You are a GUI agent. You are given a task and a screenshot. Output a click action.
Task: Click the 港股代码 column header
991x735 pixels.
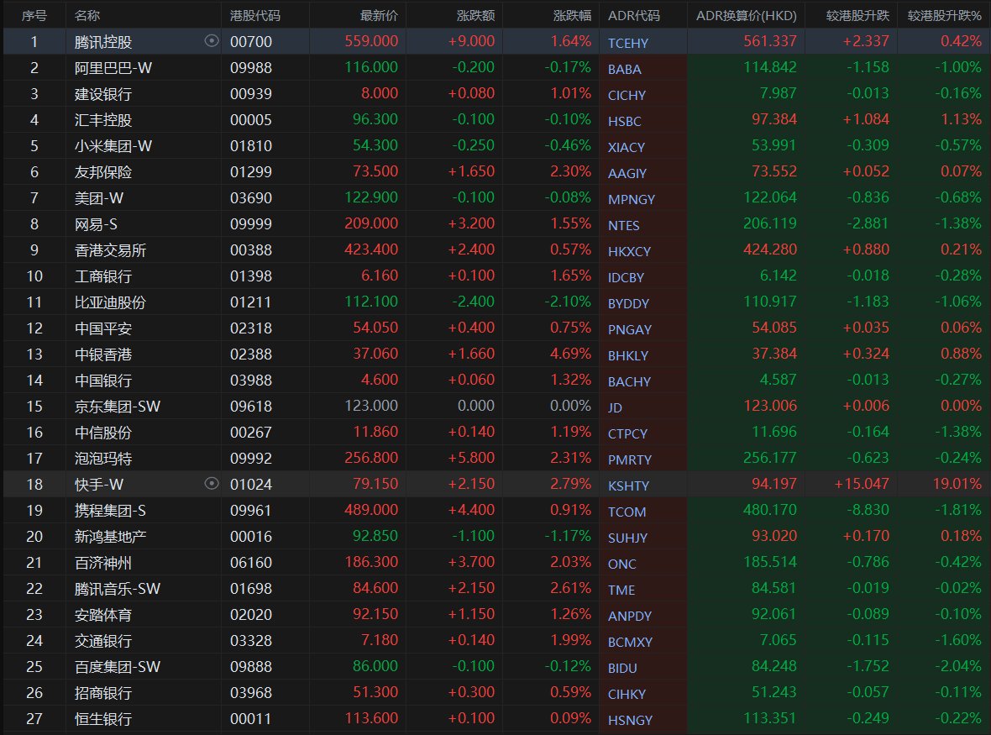pos(255,15)
